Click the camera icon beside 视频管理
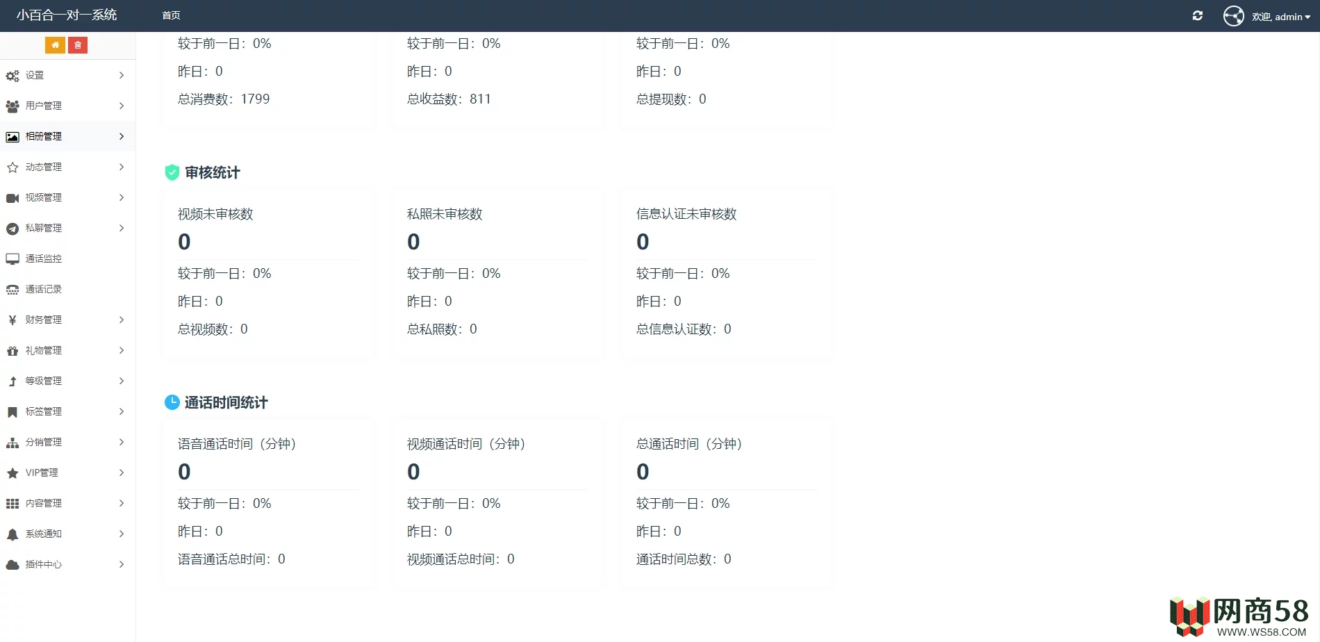Screen dimensions: 1320x642 coord(13,198)
